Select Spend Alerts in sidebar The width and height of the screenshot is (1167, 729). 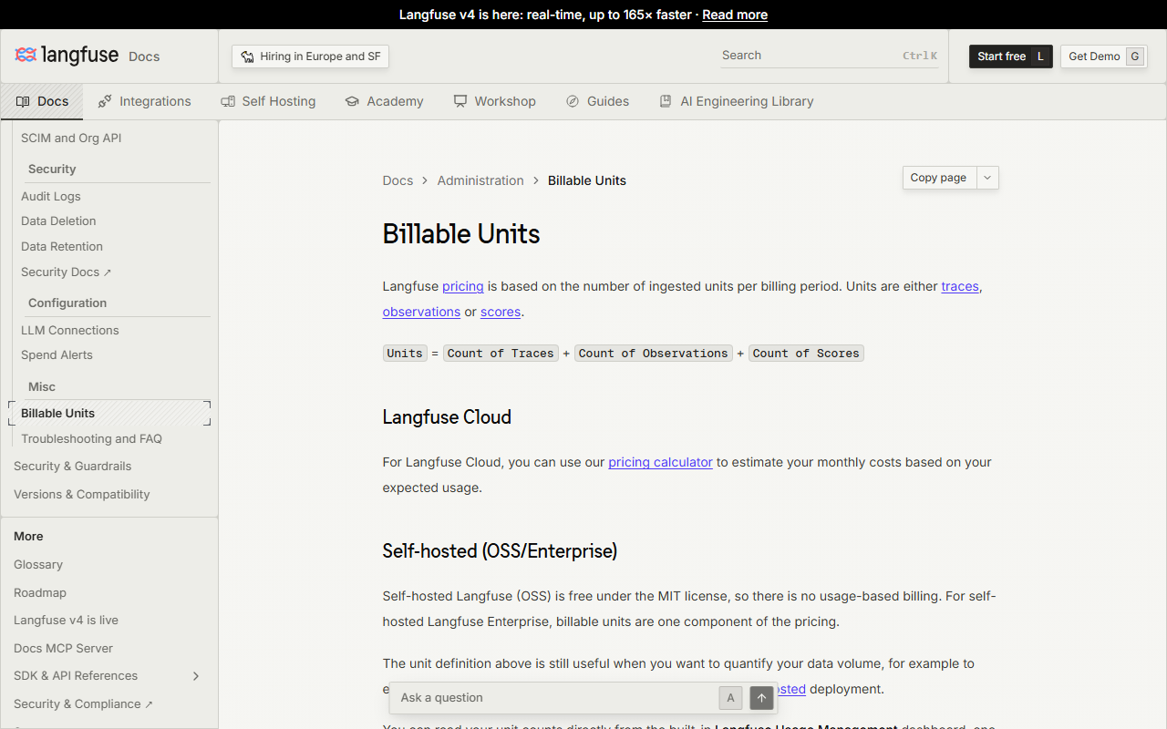(57, 354)
